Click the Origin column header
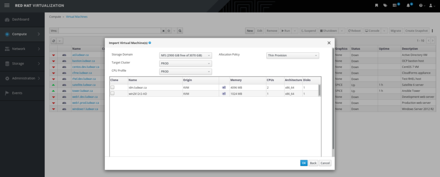 [200, 80]
